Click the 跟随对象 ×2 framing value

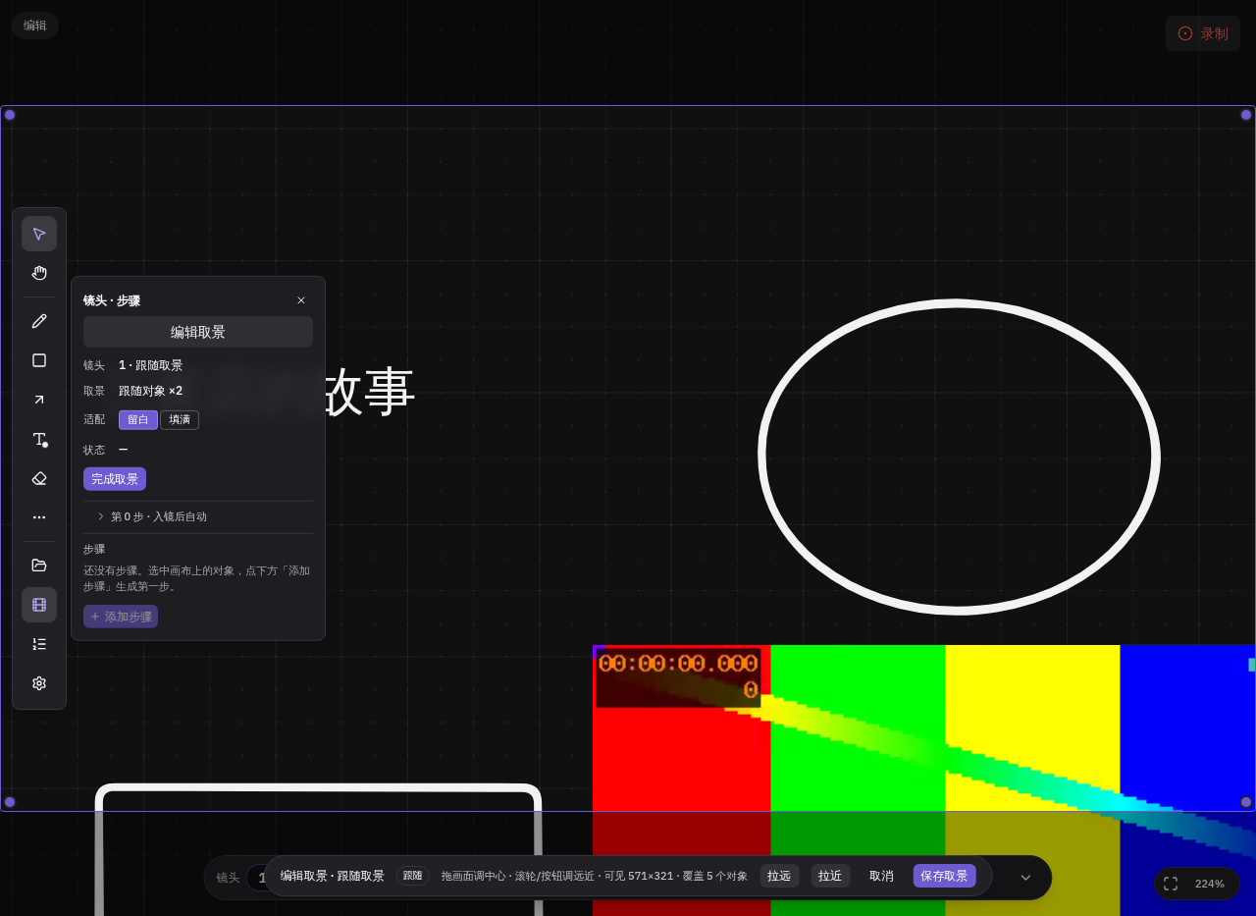[150, 391]
